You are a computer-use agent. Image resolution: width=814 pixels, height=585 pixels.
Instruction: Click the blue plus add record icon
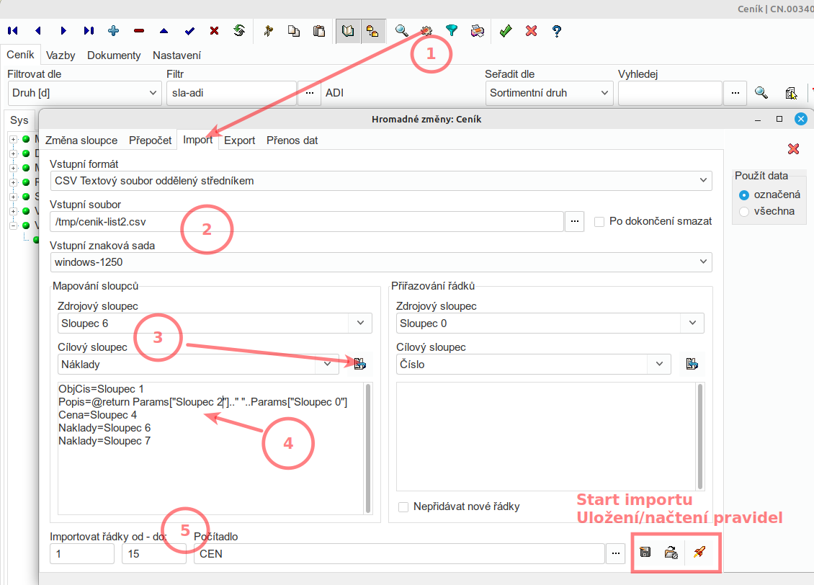coord(113,31)
